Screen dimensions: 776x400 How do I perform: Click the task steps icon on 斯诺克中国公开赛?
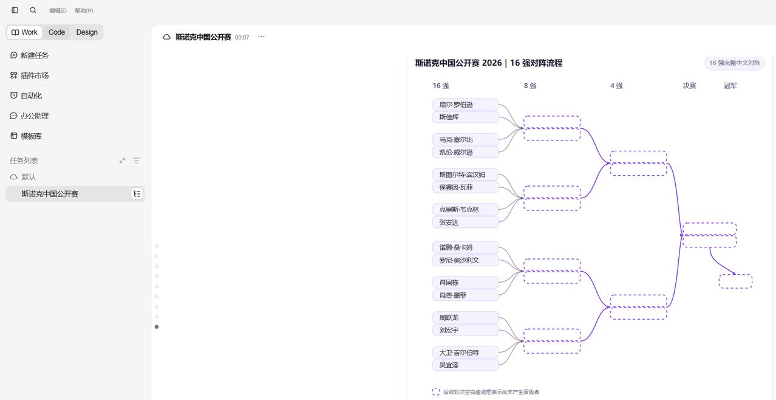click(x=137, y=194)
